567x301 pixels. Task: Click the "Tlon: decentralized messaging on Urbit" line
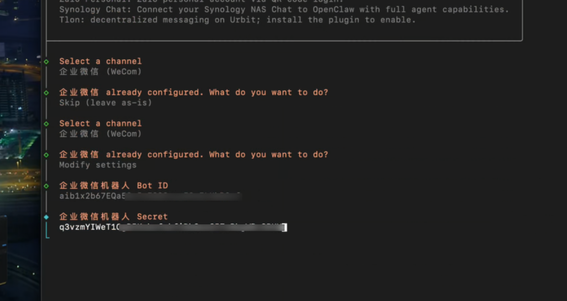(237, 20)
